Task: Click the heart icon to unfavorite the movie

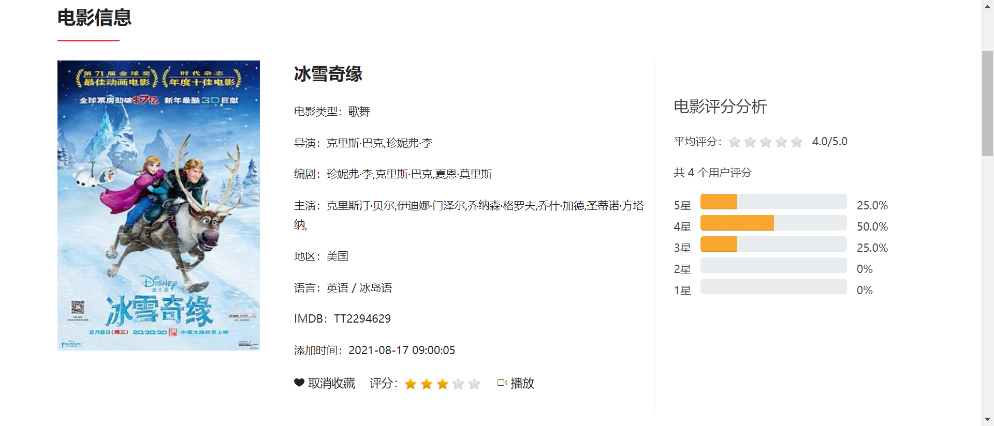Action: (299, 383)
